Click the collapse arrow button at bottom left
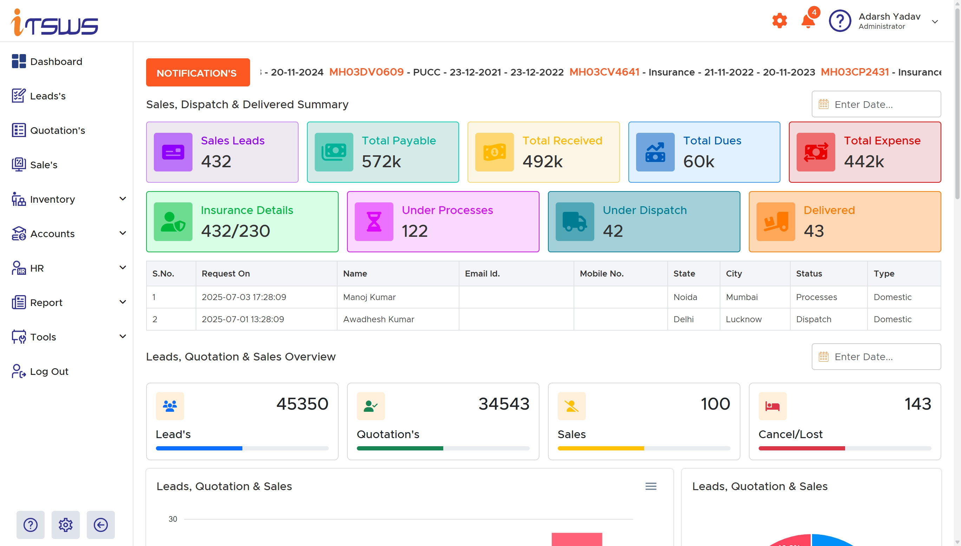Image resolution: width=961 pixels, height=546 pixels. click(100, 525)
